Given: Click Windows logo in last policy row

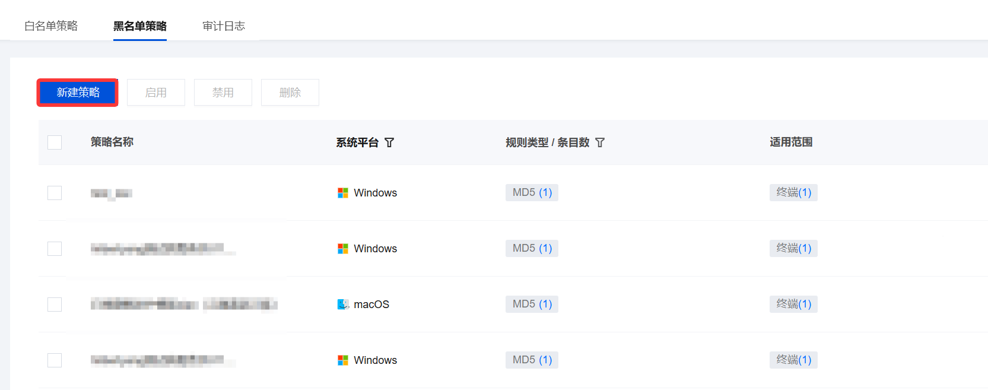Looking at the screenshot, I should coord(343,360).
